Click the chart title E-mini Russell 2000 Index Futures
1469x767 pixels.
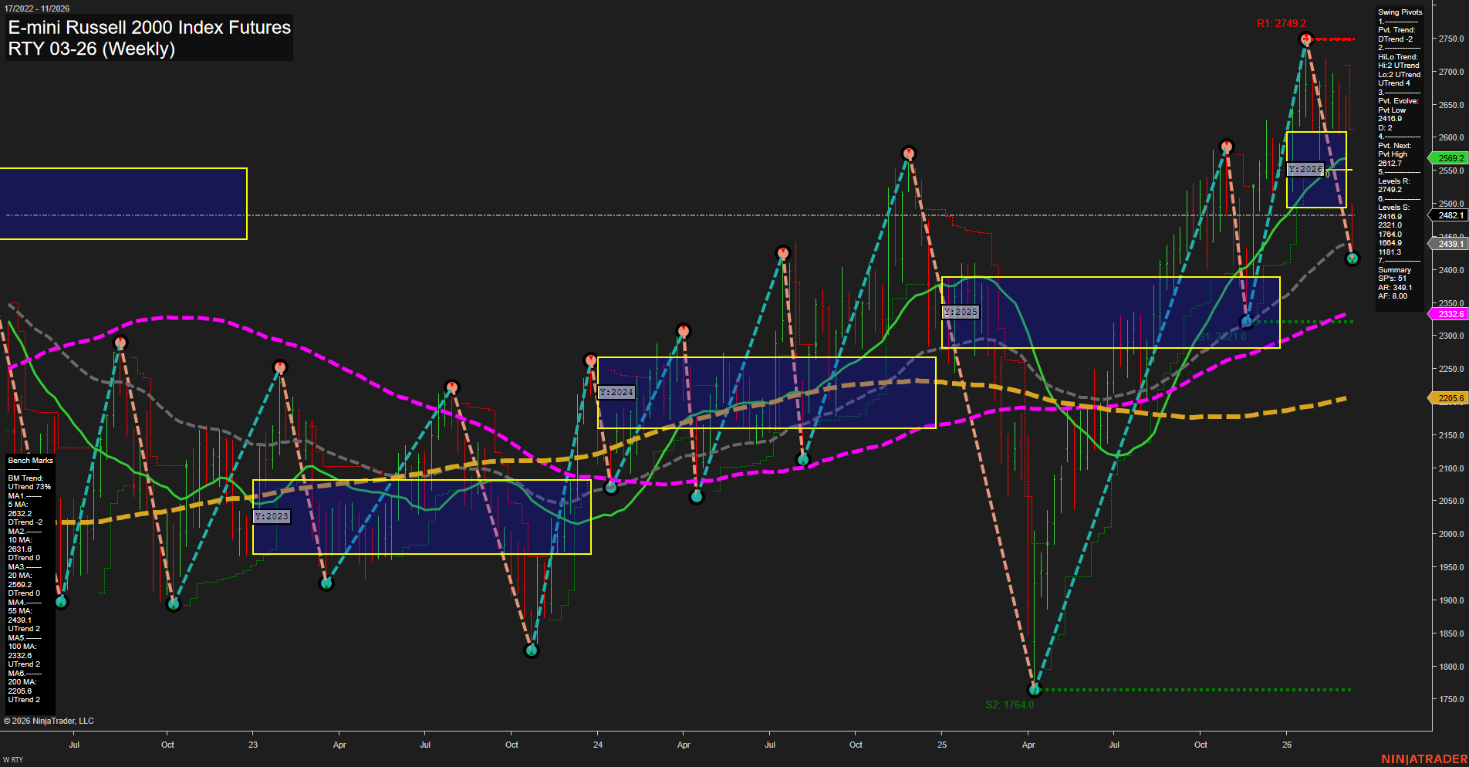coord(149,29)
